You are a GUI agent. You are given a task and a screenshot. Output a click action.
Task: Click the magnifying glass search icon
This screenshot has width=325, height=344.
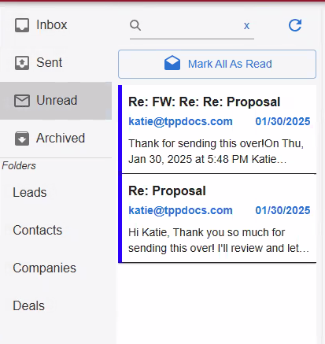tap(135, 25)
